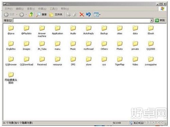Select the JH_Tuba folder
Image resolution: width=170 pixels, height=127 pixels.
coord(42,46)
